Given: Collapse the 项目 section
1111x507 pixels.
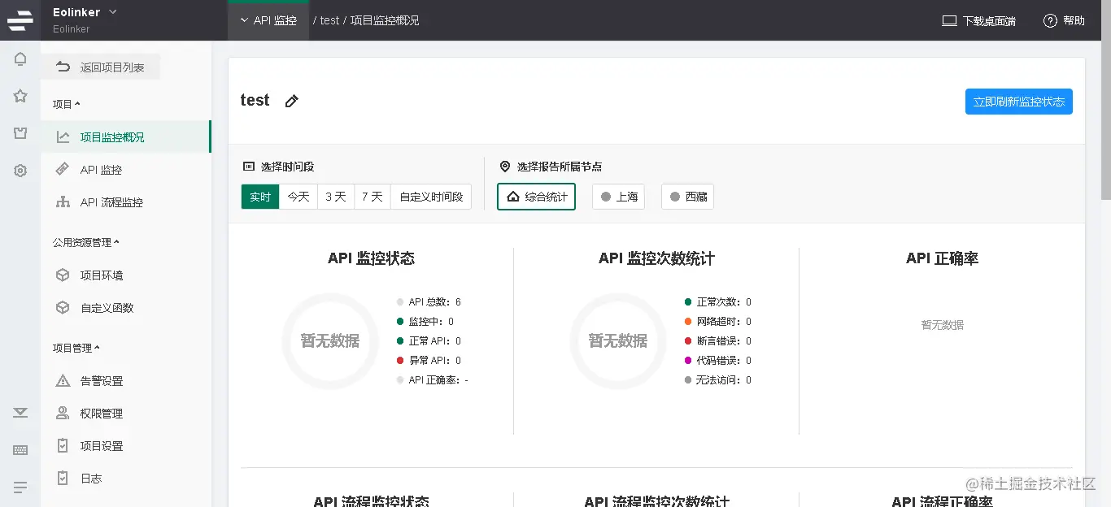Looking at the screenshot, I should (67, 104).
